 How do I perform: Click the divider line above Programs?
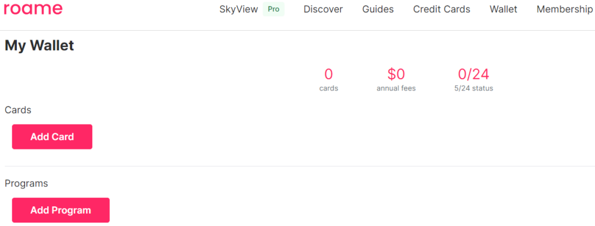coord(300,166)
